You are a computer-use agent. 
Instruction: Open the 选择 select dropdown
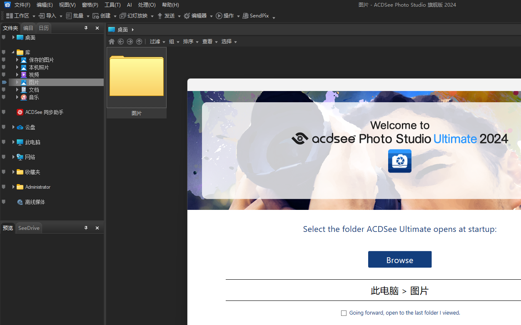(229, 42)
